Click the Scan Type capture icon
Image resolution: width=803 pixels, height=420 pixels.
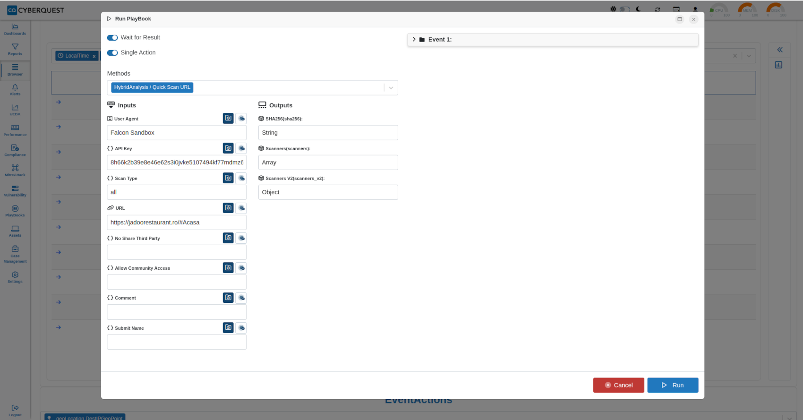coord(228,178)
